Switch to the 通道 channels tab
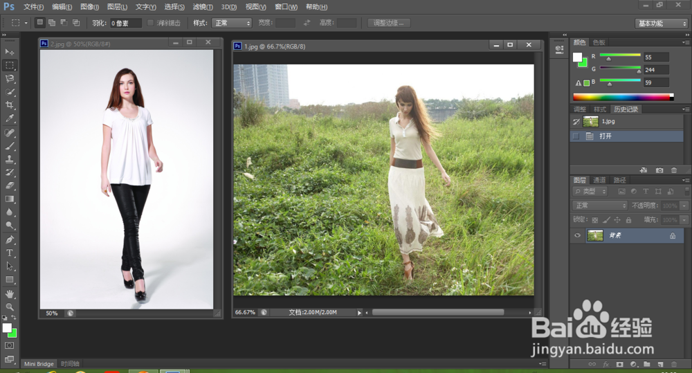The width and height of the screenshot is (692, 373). pos(599,180)
